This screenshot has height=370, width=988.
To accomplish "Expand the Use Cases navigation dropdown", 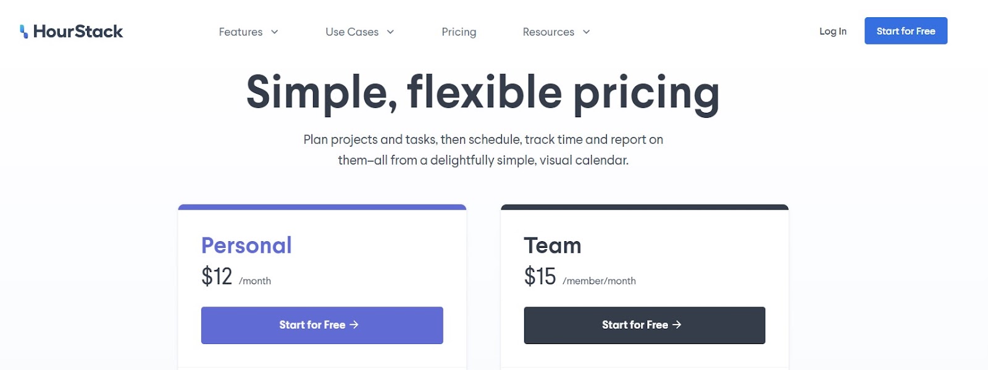I will 352,32.
